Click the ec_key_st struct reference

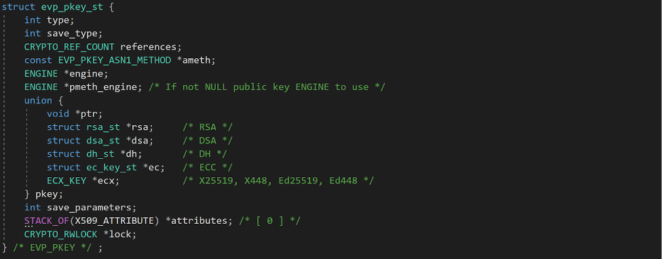(111, 168)
